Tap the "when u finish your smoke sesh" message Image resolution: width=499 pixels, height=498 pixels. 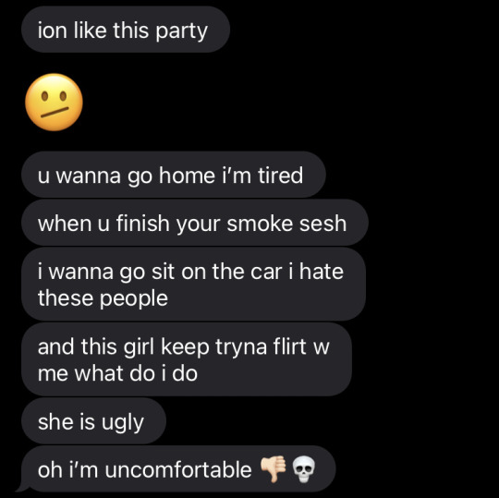coord(195,223)
